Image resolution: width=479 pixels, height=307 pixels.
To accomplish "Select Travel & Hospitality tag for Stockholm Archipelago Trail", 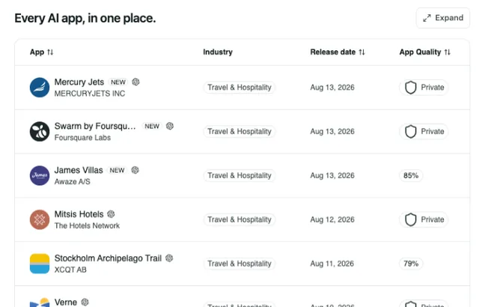I will click(239, 264).
